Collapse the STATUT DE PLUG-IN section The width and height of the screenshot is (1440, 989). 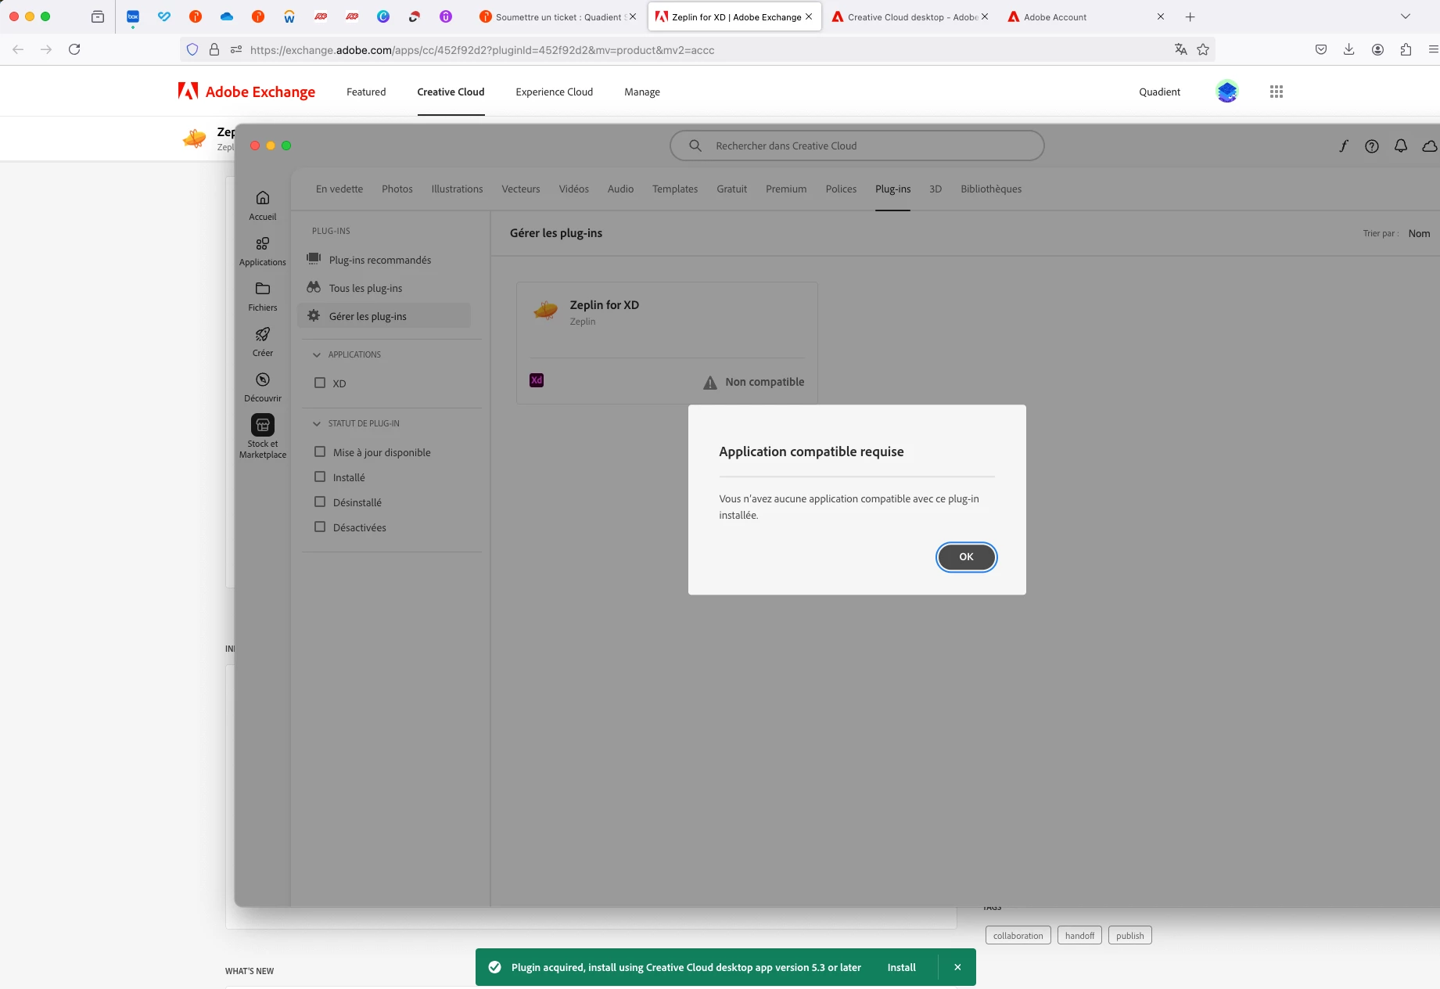tap(317, 423)
